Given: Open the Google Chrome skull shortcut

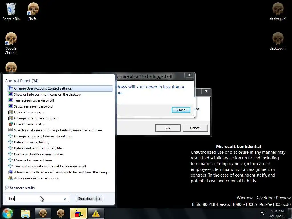Looking at the screenshot, I should coord(11,43).
